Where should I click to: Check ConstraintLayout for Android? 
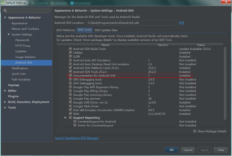point(75,121)
